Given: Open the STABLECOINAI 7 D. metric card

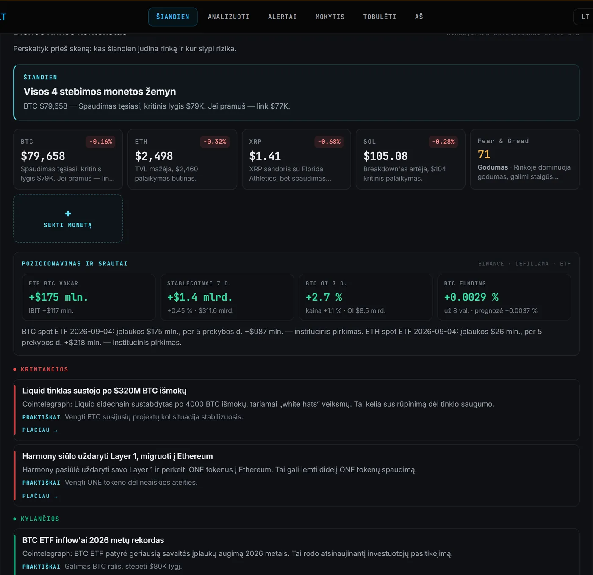Looking at the screenshot, I should [227, 297].
